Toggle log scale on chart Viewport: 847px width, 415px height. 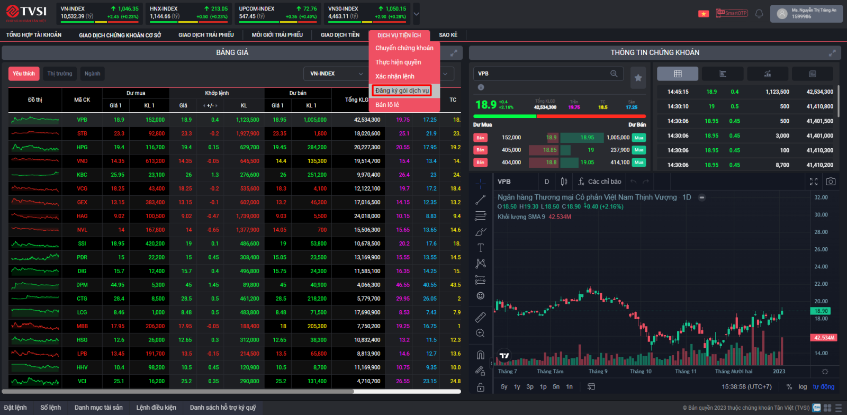(803, 387)
